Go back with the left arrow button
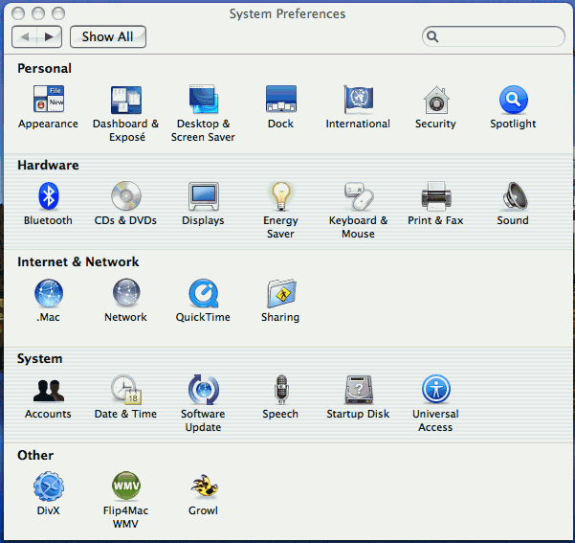 [25, 36]
